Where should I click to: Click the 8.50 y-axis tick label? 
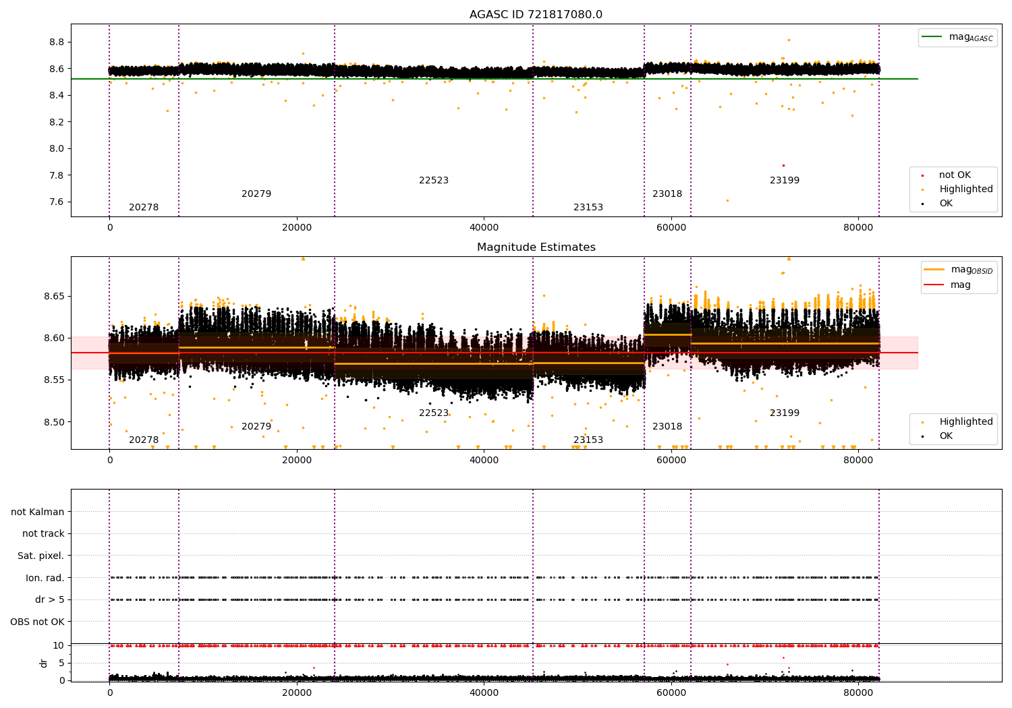(54, 423)
